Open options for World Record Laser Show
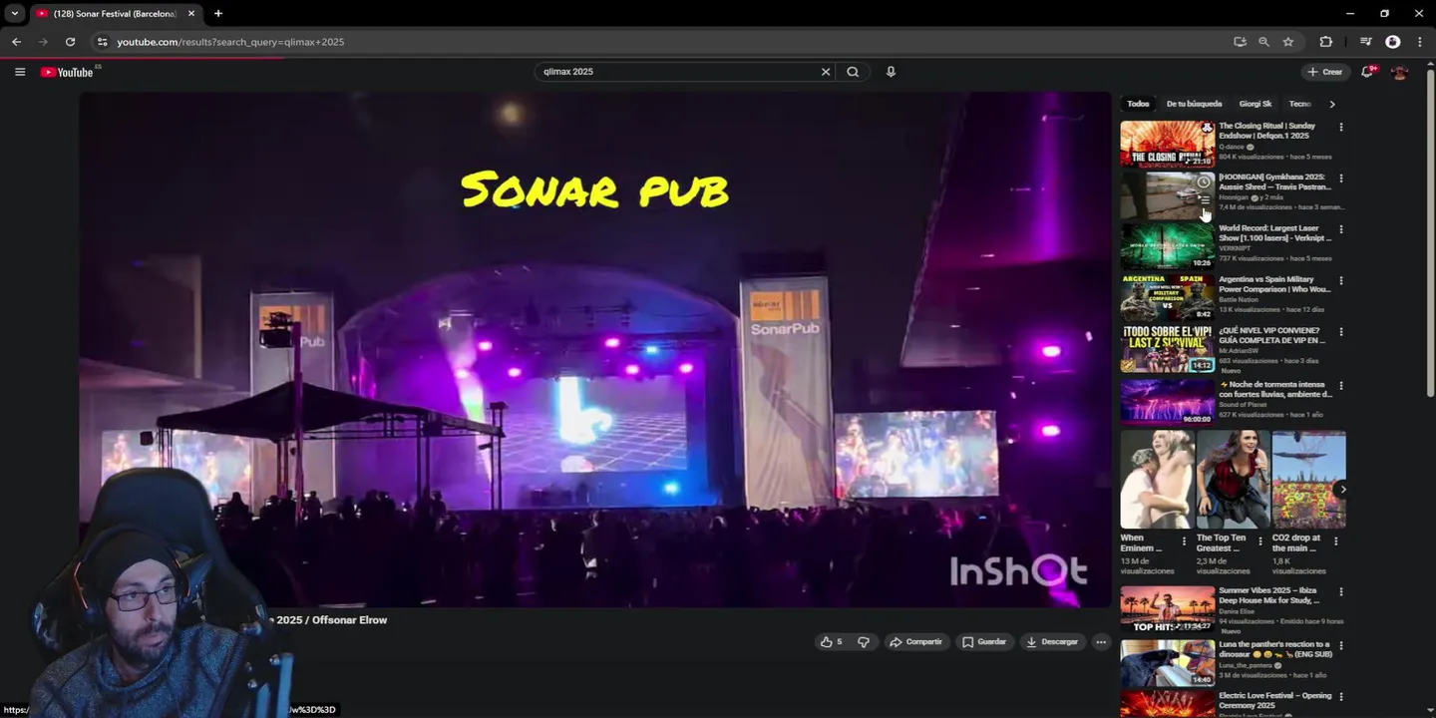The width and height of the screenshot is (1436, 718). click(x=1341, y=229)
